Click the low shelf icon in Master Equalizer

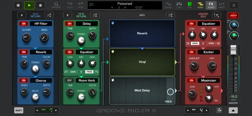click(x=188, y=43)
